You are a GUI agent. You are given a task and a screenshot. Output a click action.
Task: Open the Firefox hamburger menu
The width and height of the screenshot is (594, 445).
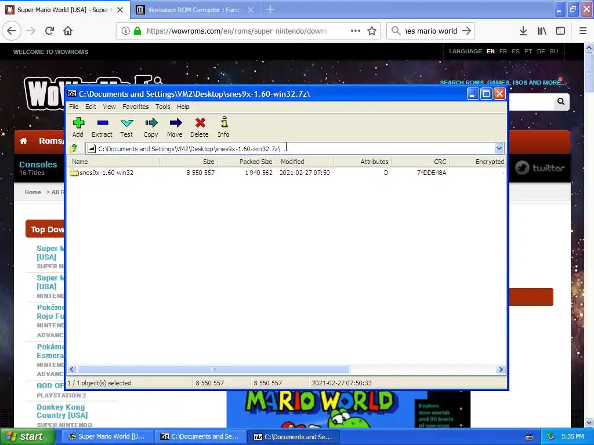(x=583, y=31)
